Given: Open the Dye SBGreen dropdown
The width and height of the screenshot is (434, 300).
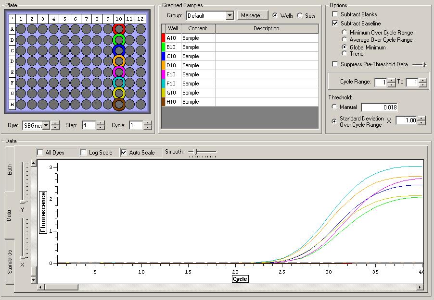Looking at the screenshot, I should pyautogui.click(x=46, y=125).
